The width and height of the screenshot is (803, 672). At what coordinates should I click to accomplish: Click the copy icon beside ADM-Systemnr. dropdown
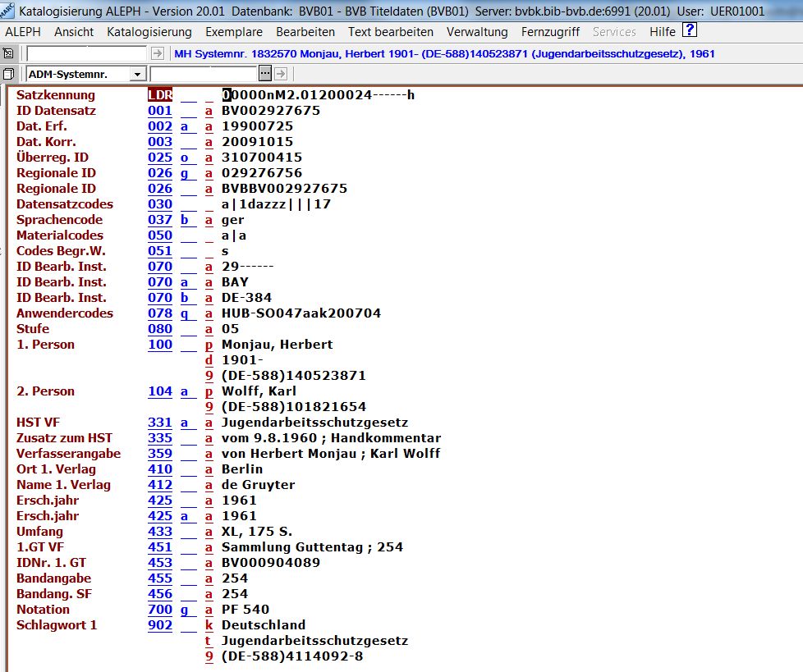point(9,74)
